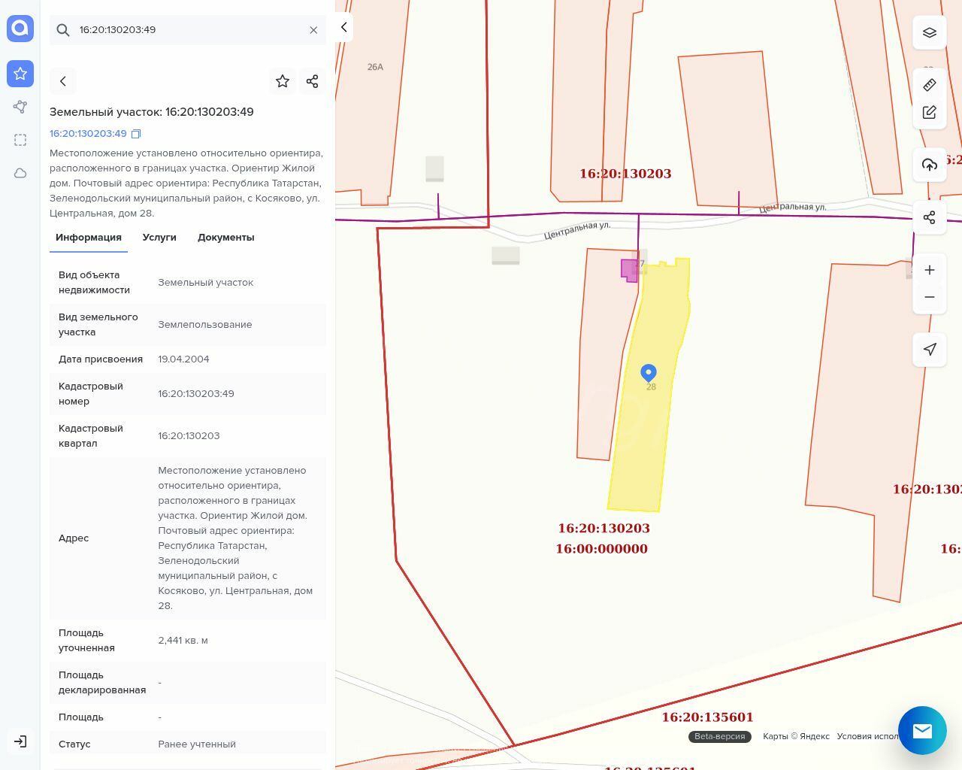
Task: Open the Favorites section in sidebar
Action: click(x=20, y=74)
